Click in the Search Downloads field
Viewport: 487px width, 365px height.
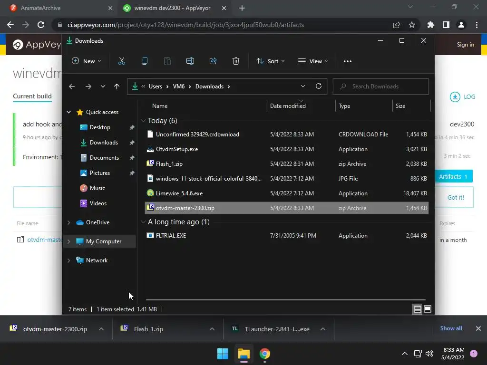pos(381,86)
